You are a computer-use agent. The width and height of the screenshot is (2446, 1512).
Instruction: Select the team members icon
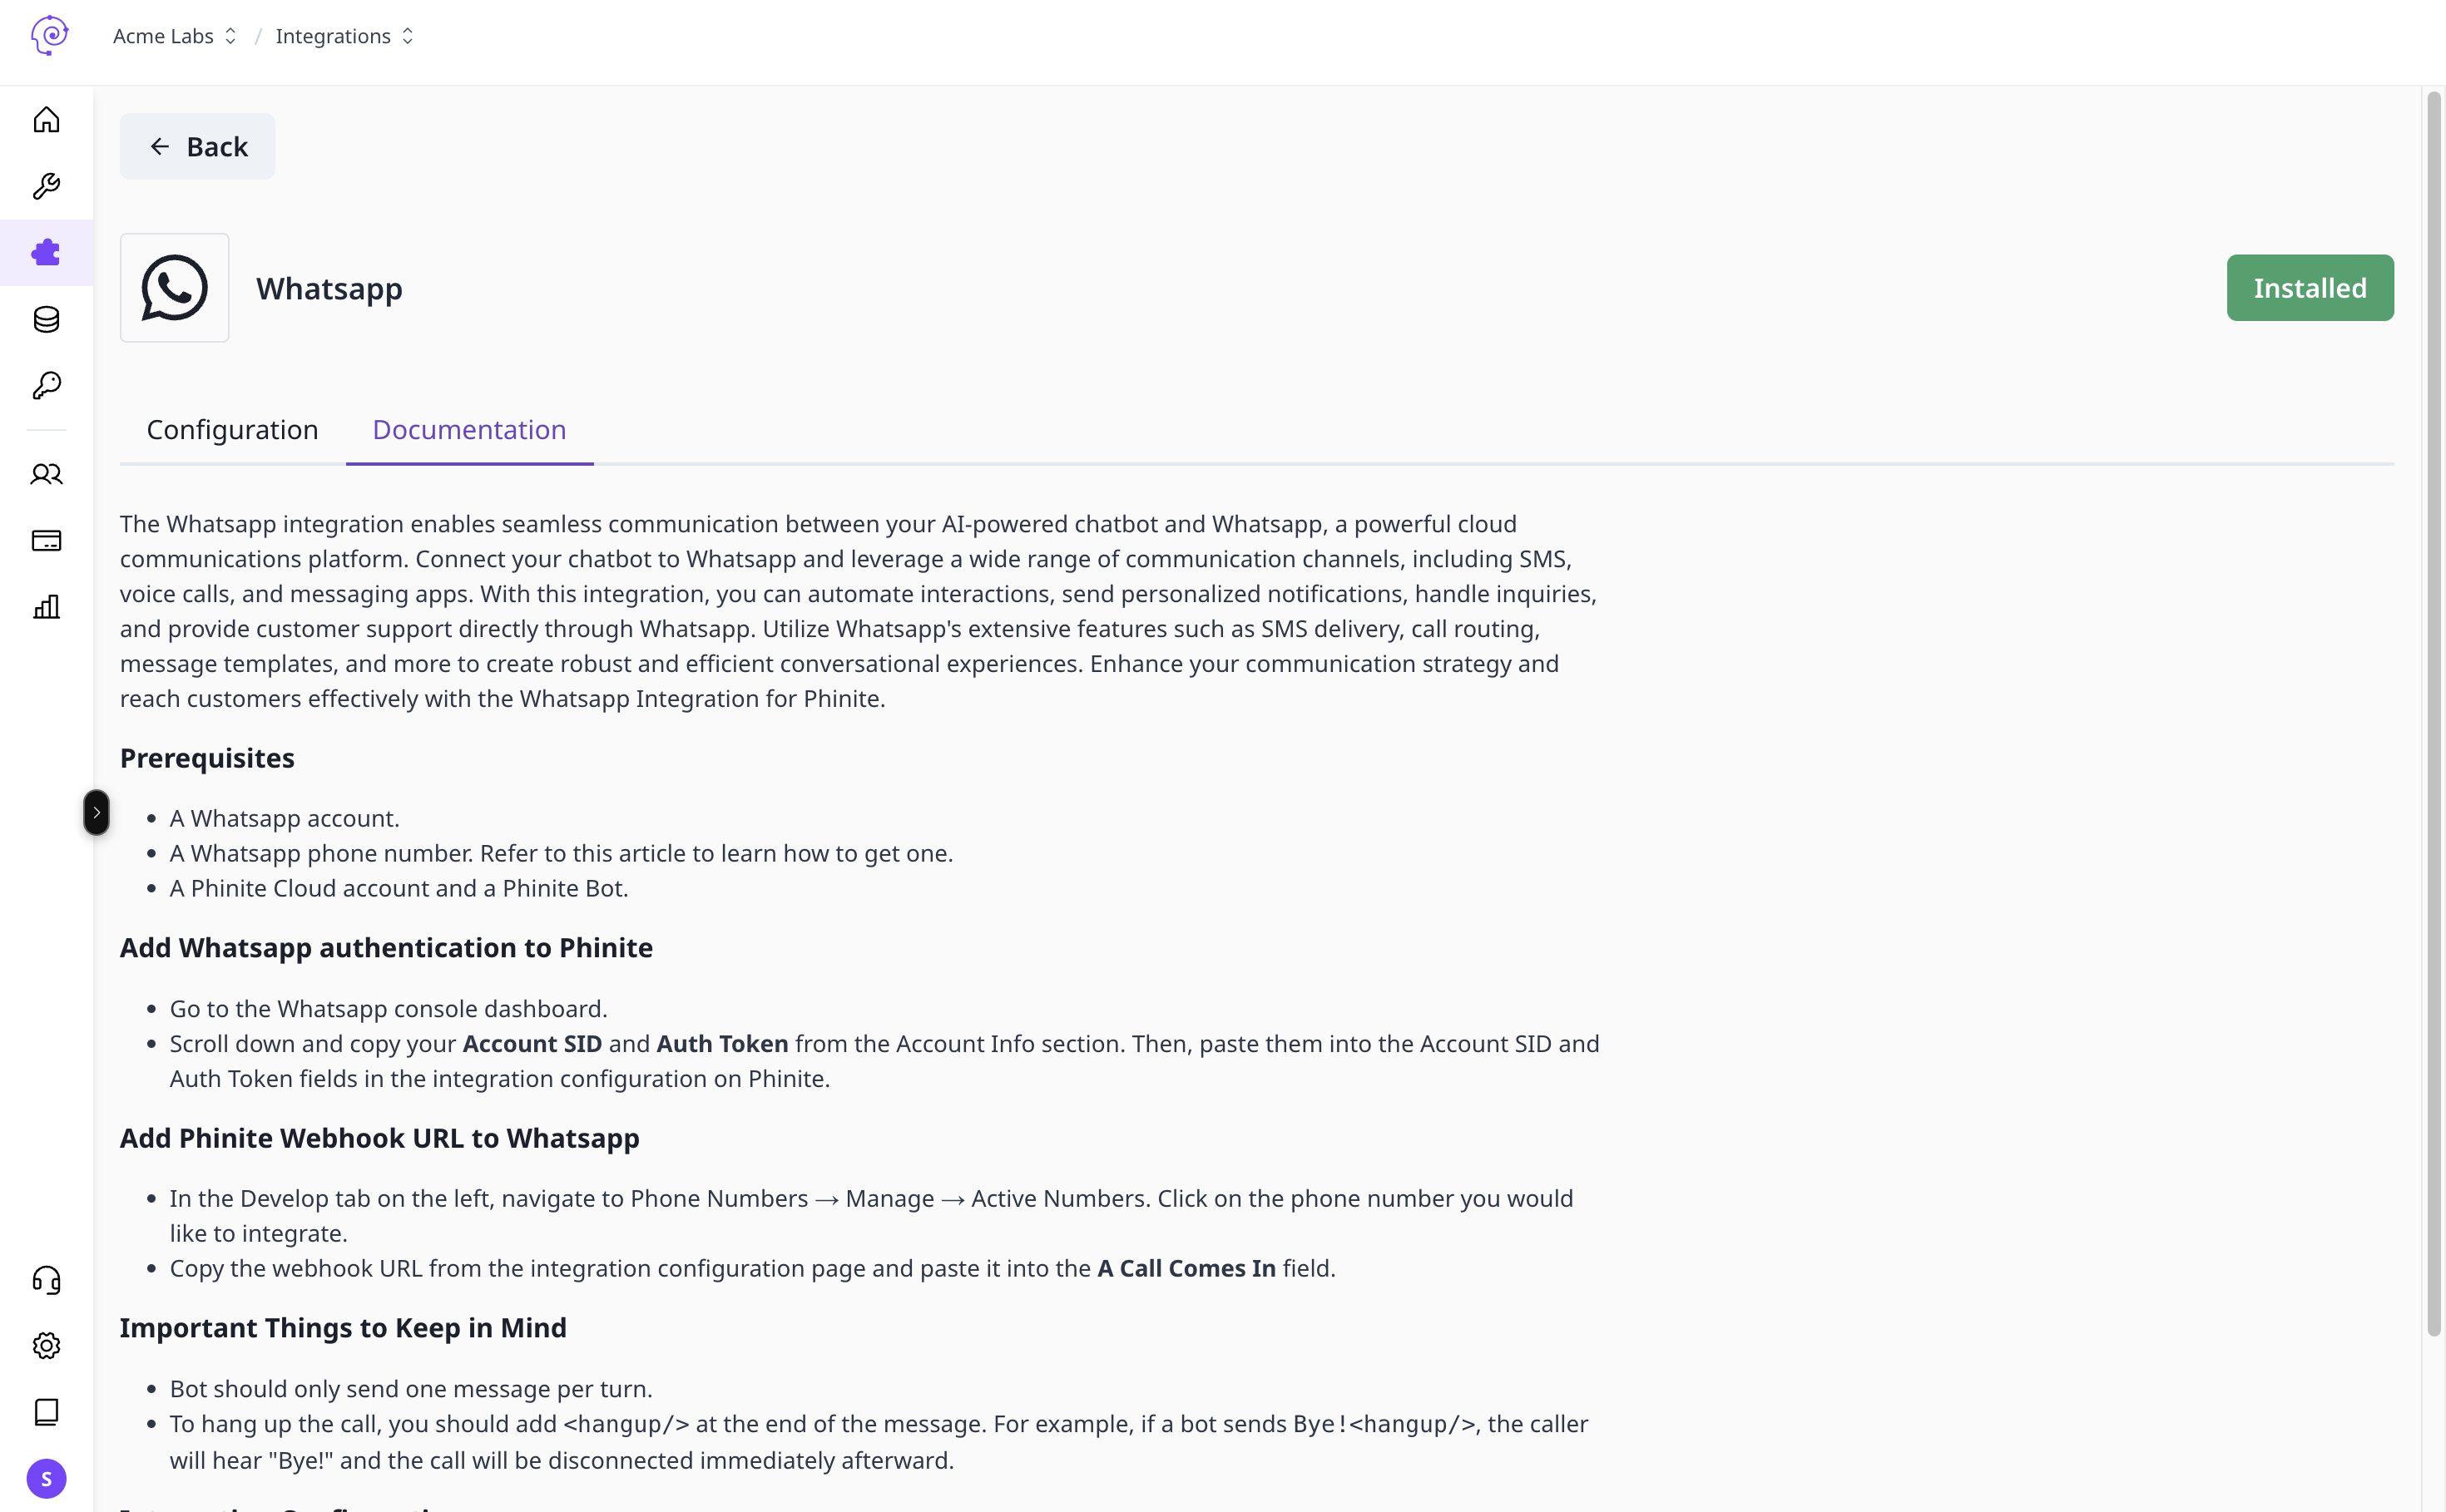[46, 474]
